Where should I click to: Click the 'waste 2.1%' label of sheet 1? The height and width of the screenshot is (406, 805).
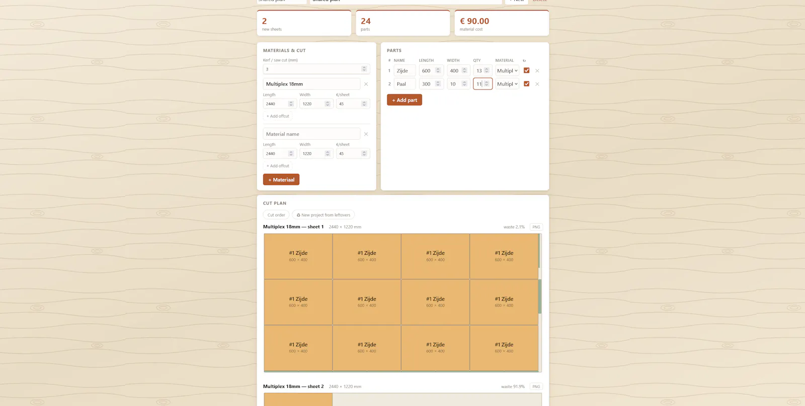click(x=514, y=227)
